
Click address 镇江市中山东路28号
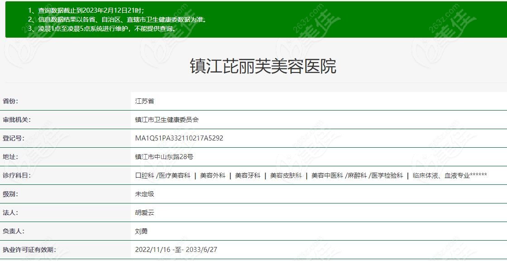click(x=164, y=157)
